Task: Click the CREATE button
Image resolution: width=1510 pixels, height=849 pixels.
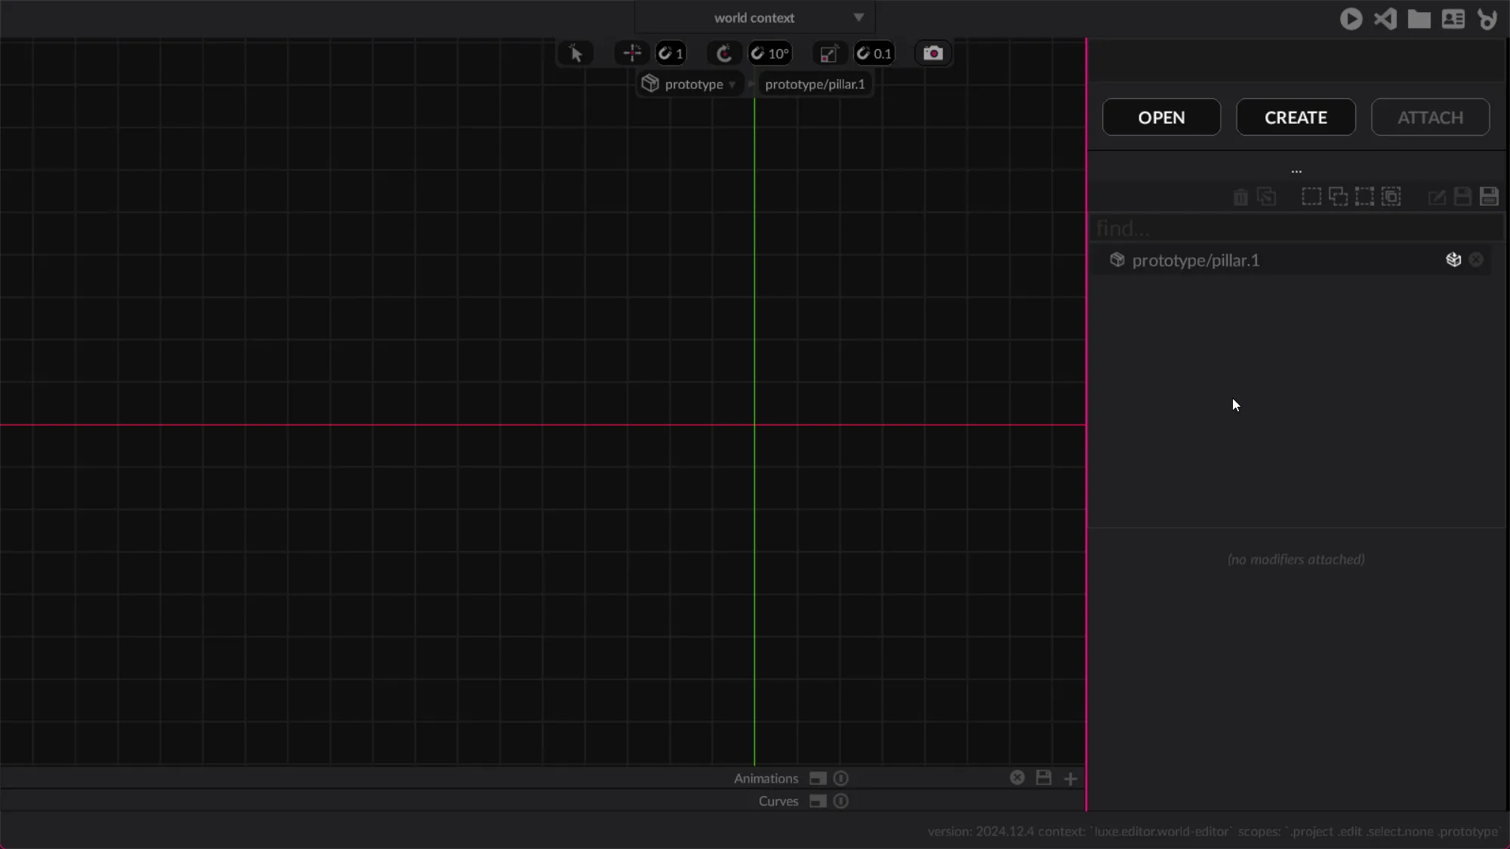Action: pos(1296,117)
